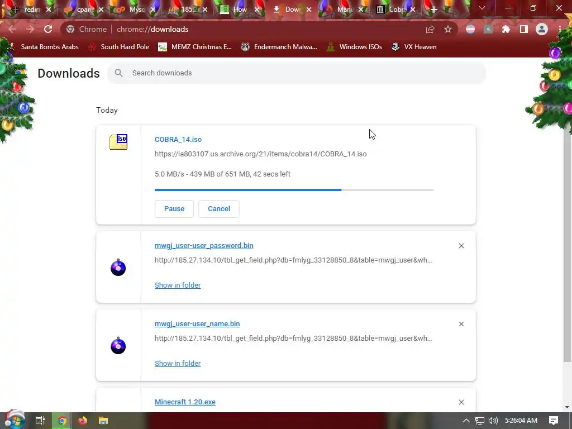The height and width of the screenshot is (429, 572).
Task: Show mwgj_user-user_password.bin in folder
Action: pyautogui.click(x=178, y=285)
